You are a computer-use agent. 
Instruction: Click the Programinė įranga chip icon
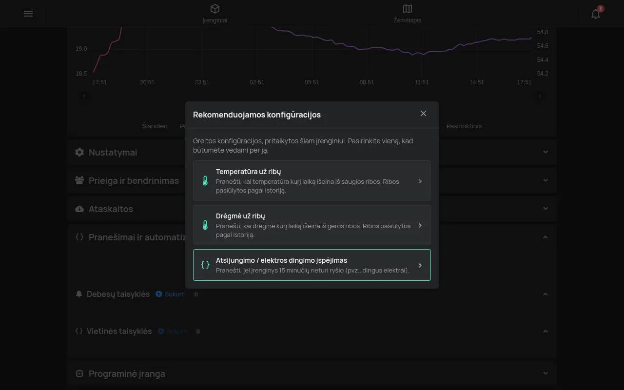pyautogui.click(x=79, y=373)
